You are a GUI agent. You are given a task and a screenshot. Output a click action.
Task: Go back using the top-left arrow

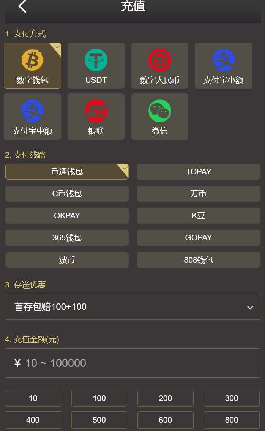[x=22, y=6]
